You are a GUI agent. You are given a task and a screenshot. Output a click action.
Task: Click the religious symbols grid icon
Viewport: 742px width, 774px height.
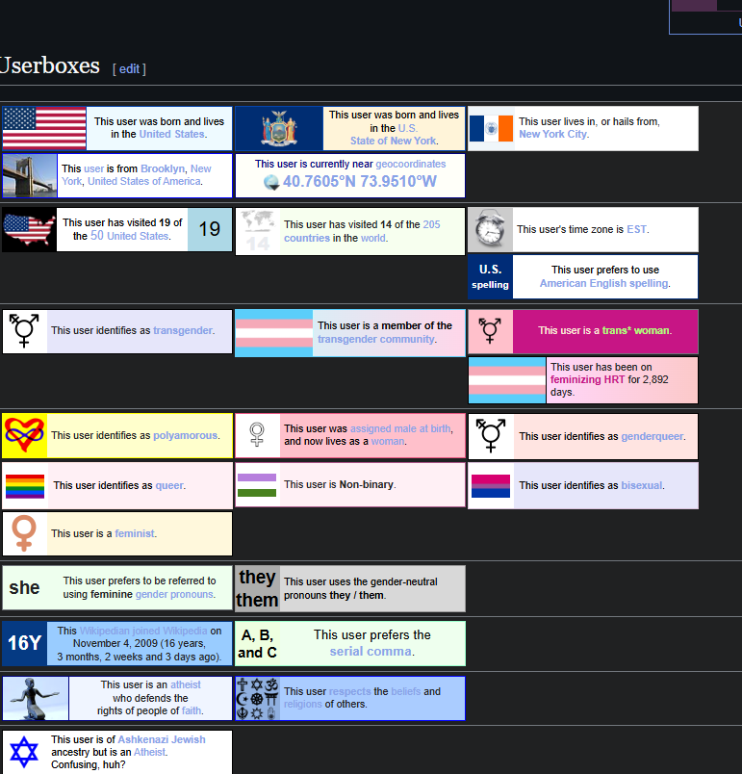[257, 698]
